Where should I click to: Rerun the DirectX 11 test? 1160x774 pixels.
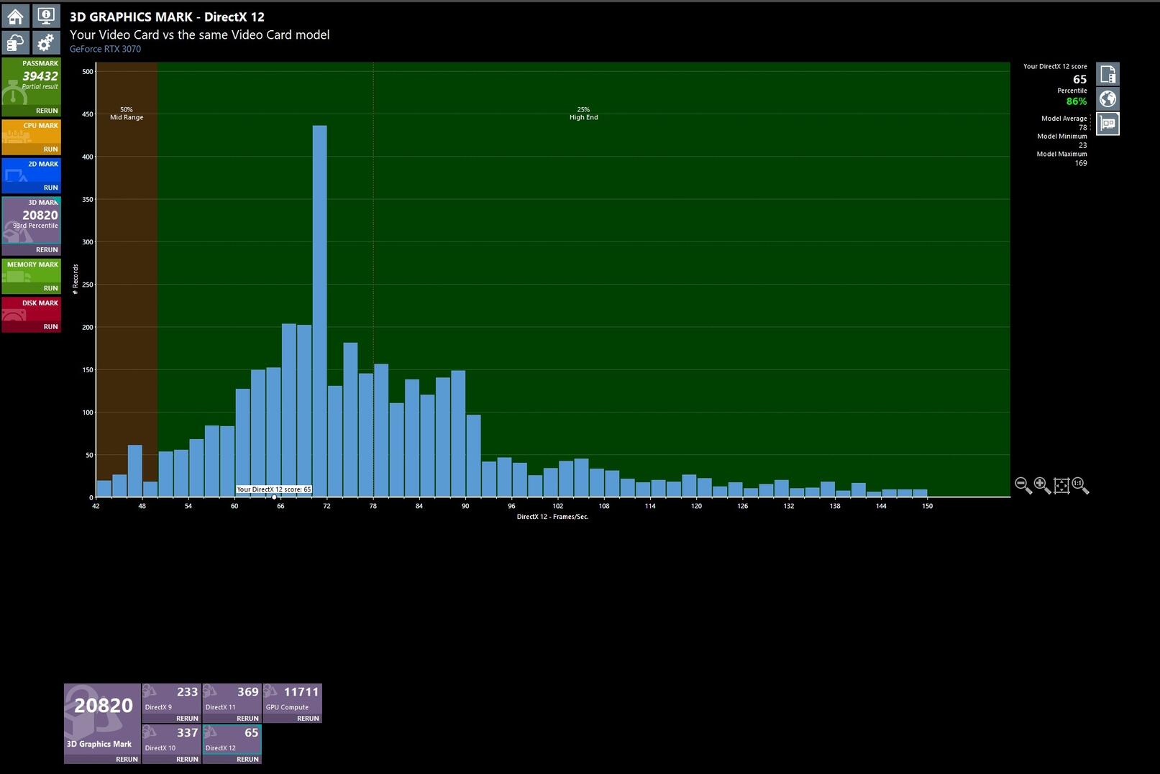247,719
